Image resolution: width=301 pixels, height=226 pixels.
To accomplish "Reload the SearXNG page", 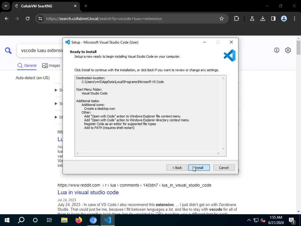I will pyautogui.click(x=28, y=19).
